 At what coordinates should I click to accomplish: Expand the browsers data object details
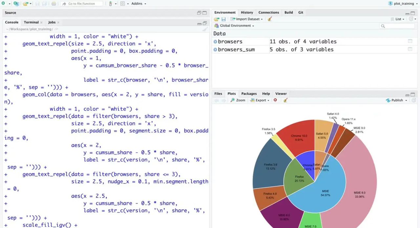tap(216, 42)
